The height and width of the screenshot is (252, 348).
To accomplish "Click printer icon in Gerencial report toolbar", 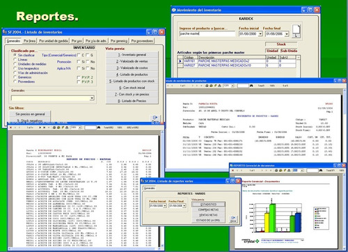I will click(x=276, y=171).
